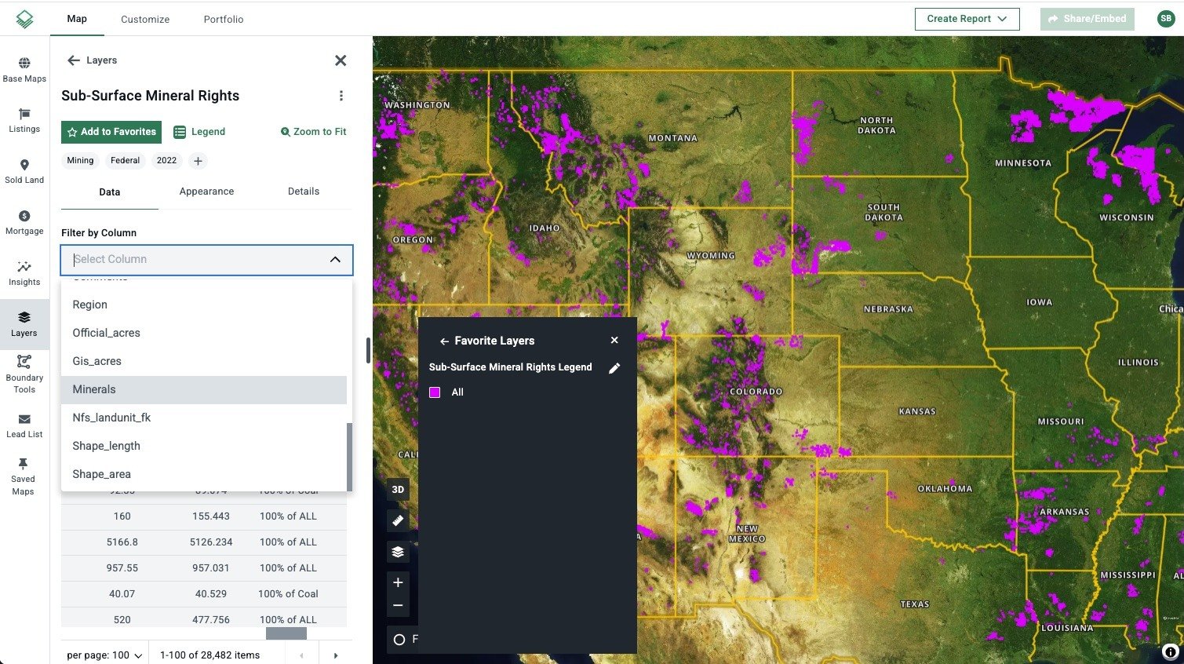Open the Lead List panel
This screenshot has width=1184, height=664.
coord(24,426)
